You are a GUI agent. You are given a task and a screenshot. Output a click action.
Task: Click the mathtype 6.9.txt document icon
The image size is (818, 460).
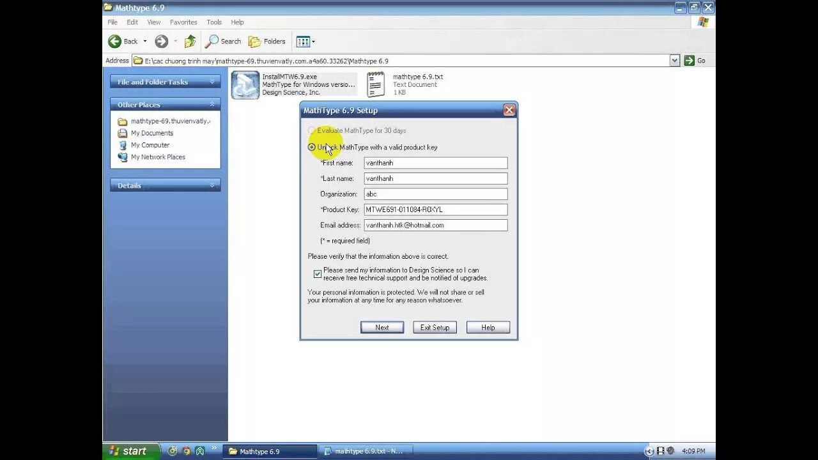click(376, 84)
